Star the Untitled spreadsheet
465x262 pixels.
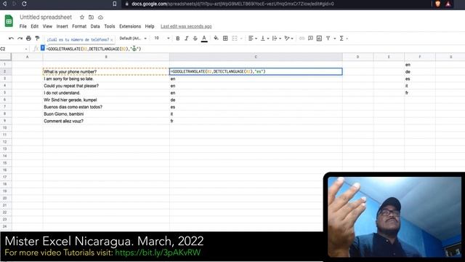(x=82, y=17)
